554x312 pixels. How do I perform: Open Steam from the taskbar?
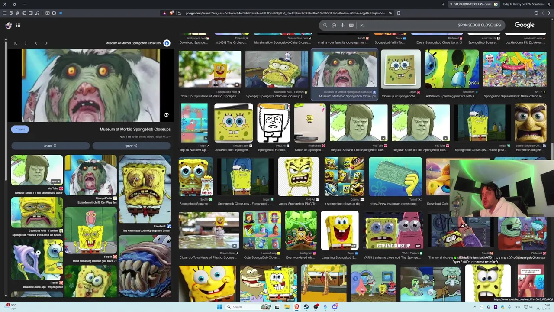[306, 307]
